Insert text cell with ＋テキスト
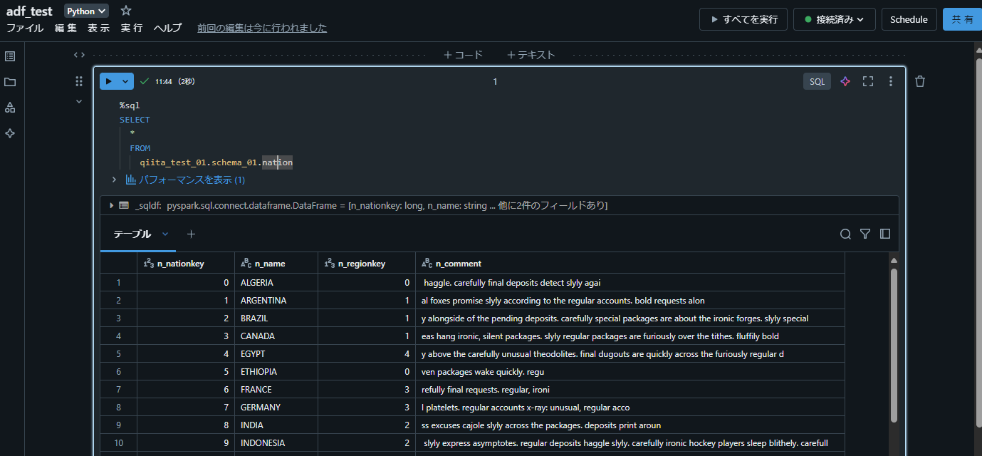This screenshot has height=456, width=982. 531,55
